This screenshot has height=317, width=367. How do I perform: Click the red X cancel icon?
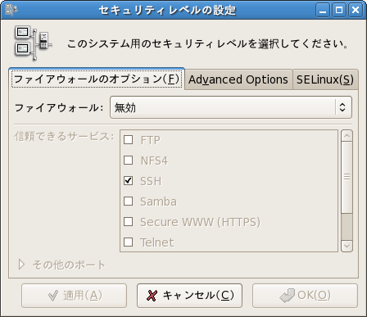click(152, 296)
